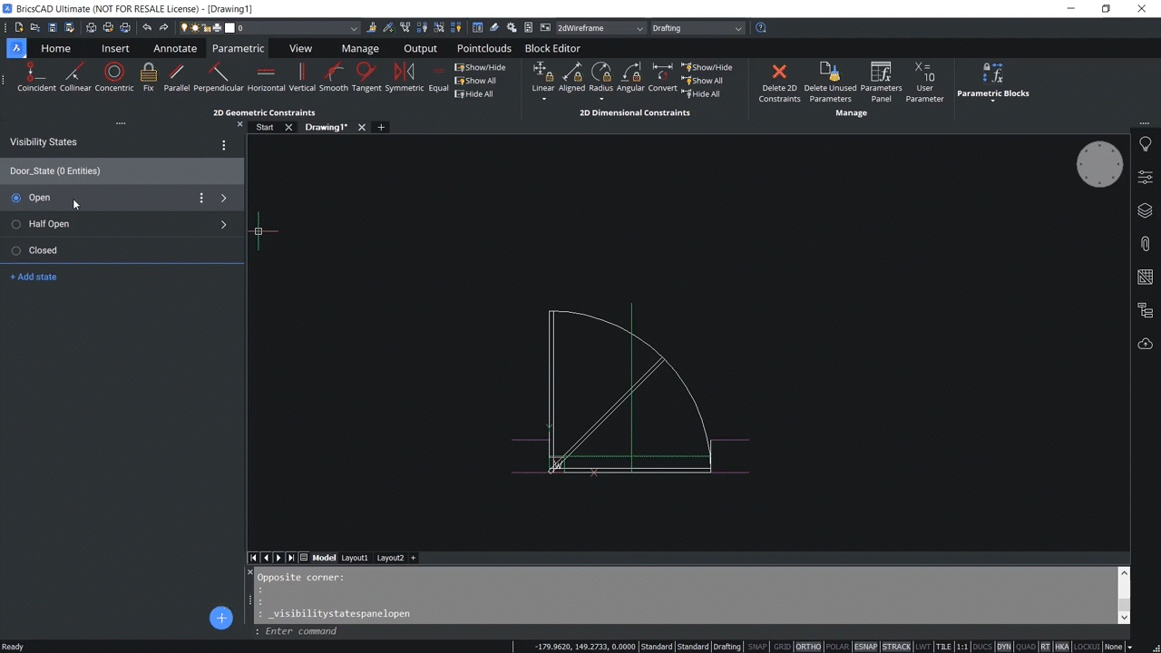This screenshot has height=653, width=1161.
Task: Click Delete 2D Constraints
Action: (779, 83)
